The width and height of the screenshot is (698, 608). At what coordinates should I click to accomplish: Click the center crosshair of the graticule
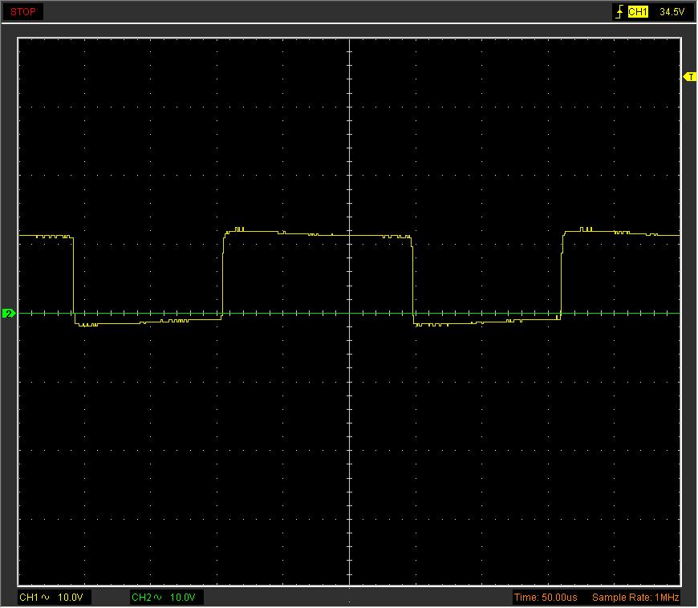350,314
